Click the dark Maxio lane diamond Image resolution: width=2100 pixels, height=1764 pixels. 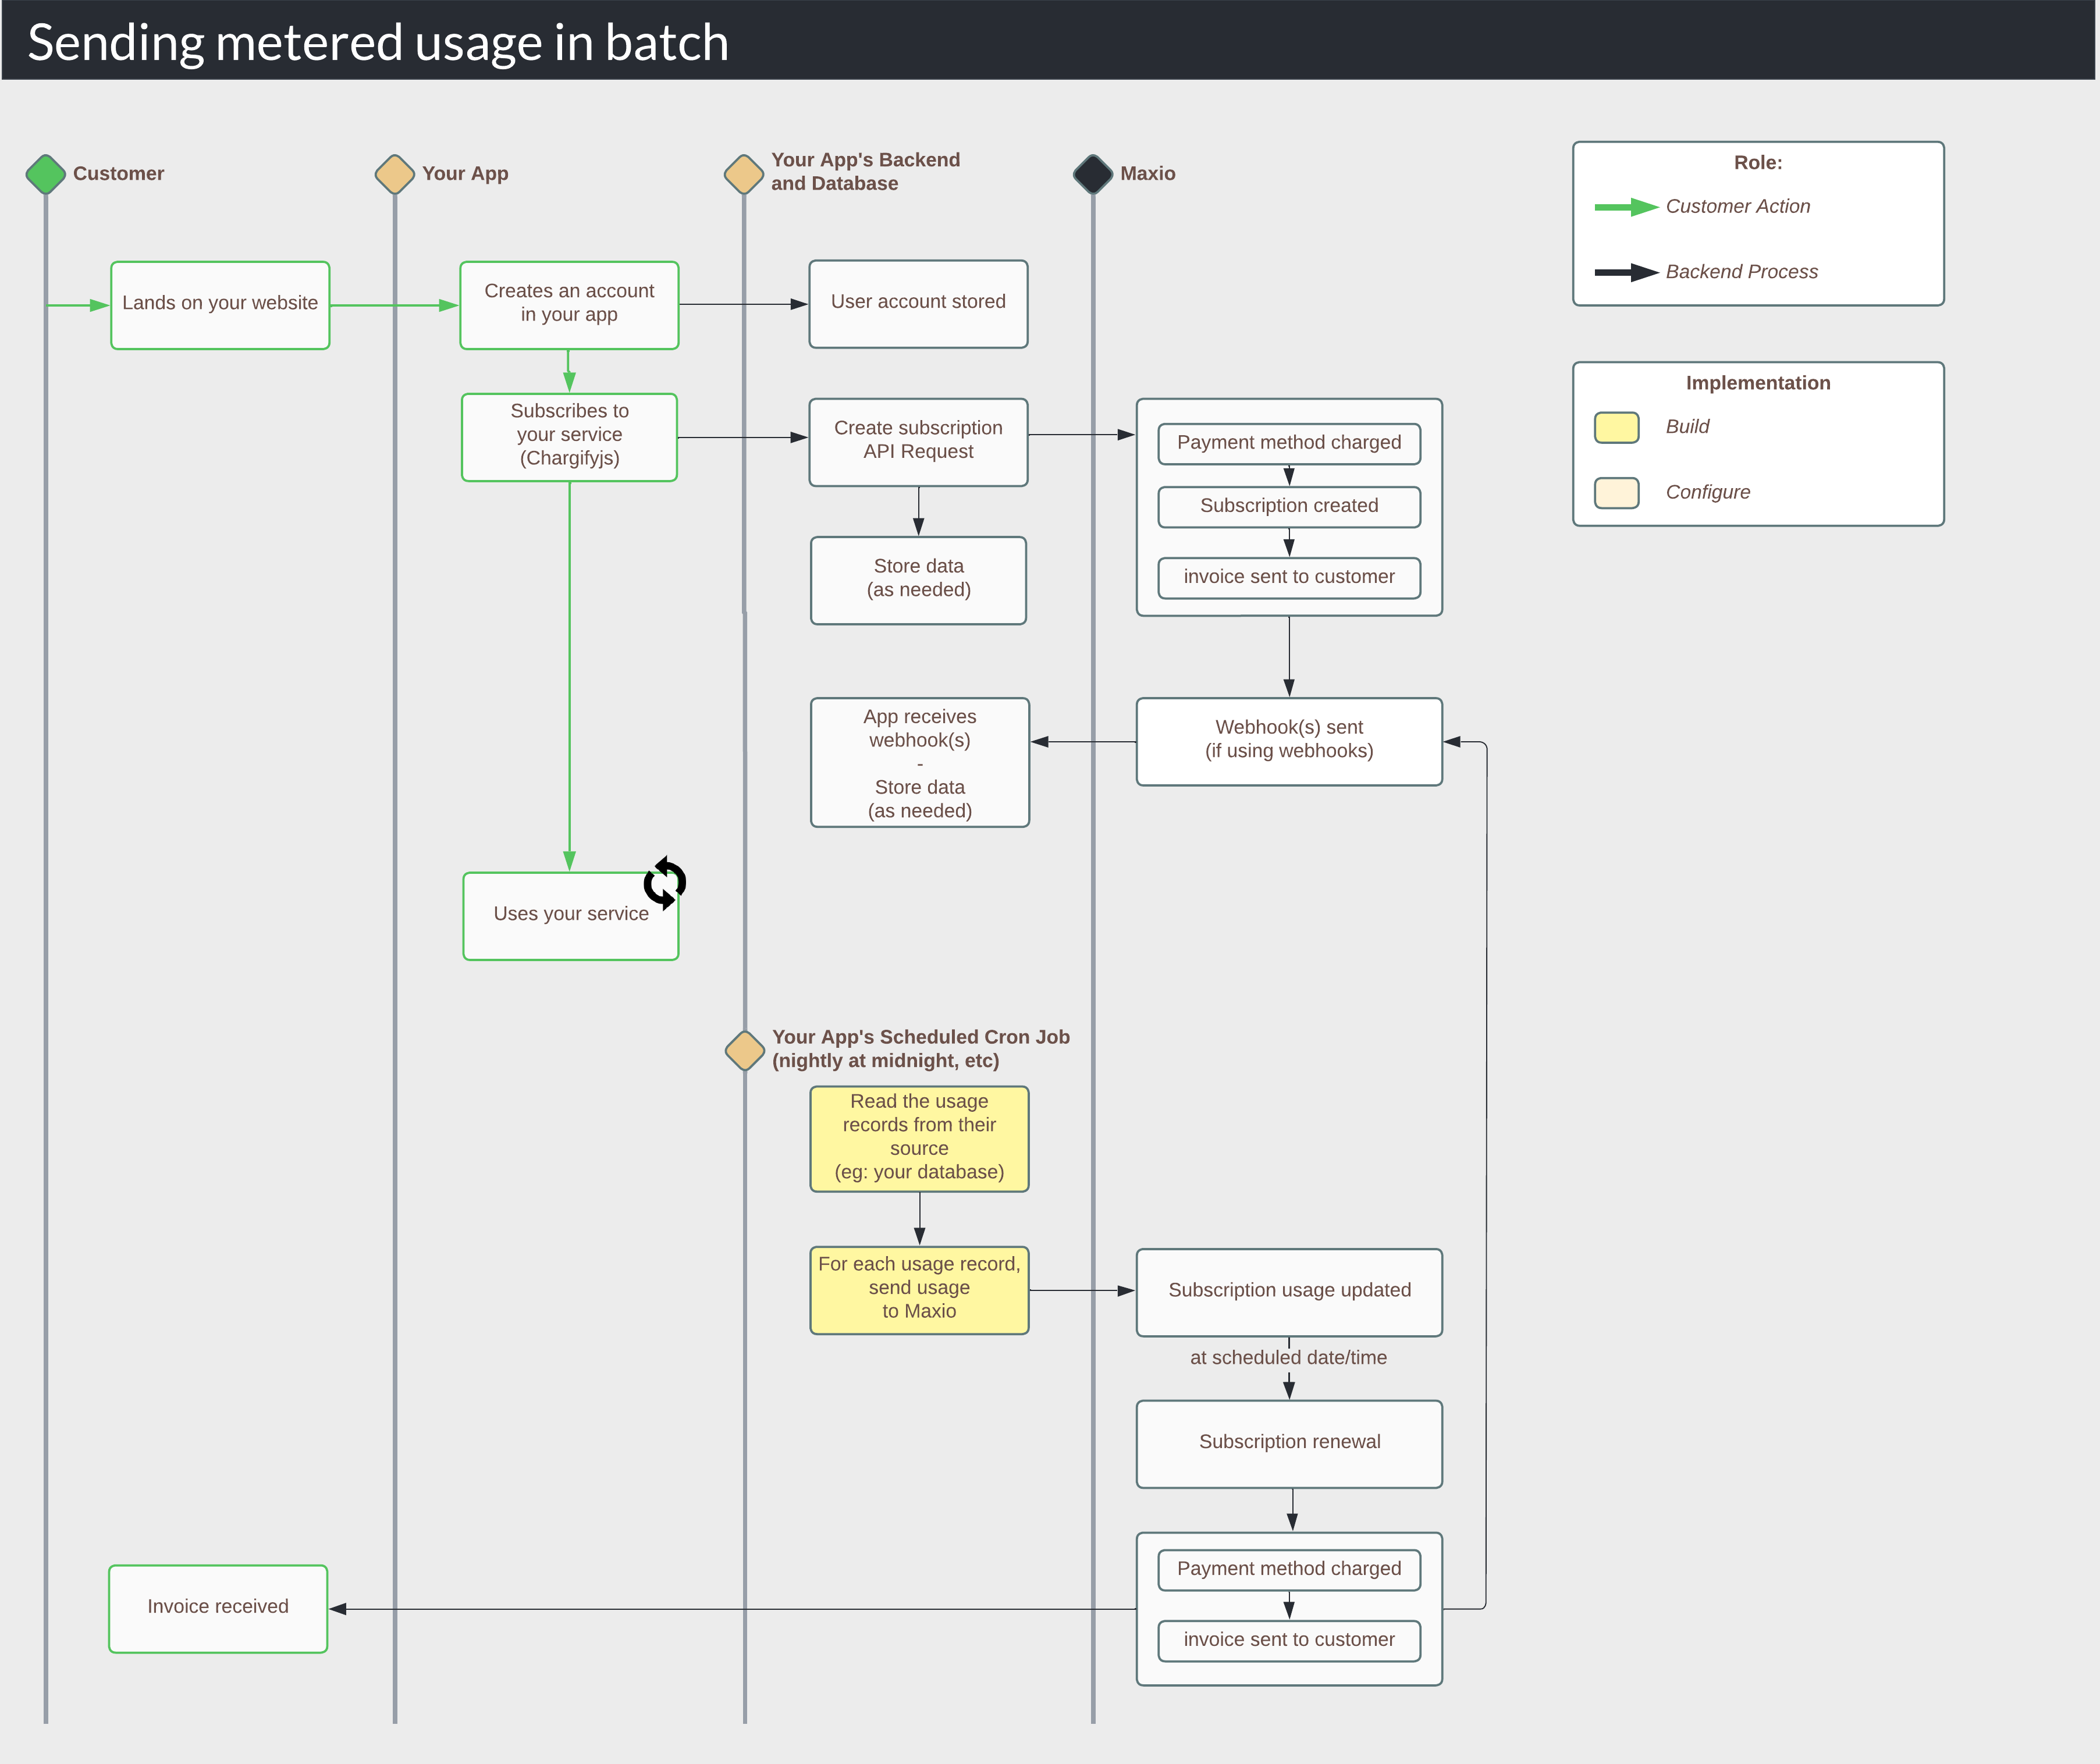[x=1093, y=174]
